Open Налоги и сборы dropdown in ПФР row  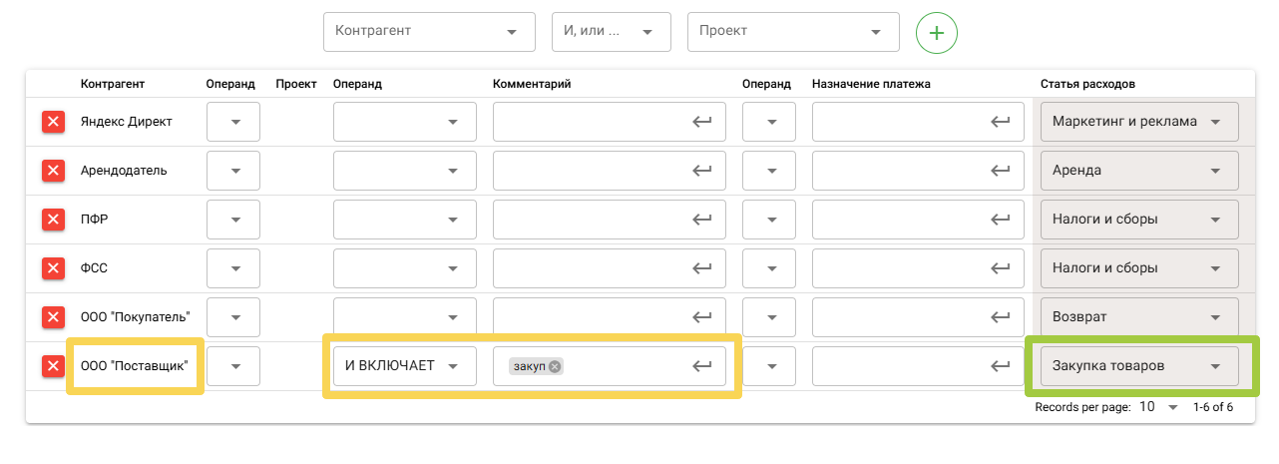(x=1139, y=220)
